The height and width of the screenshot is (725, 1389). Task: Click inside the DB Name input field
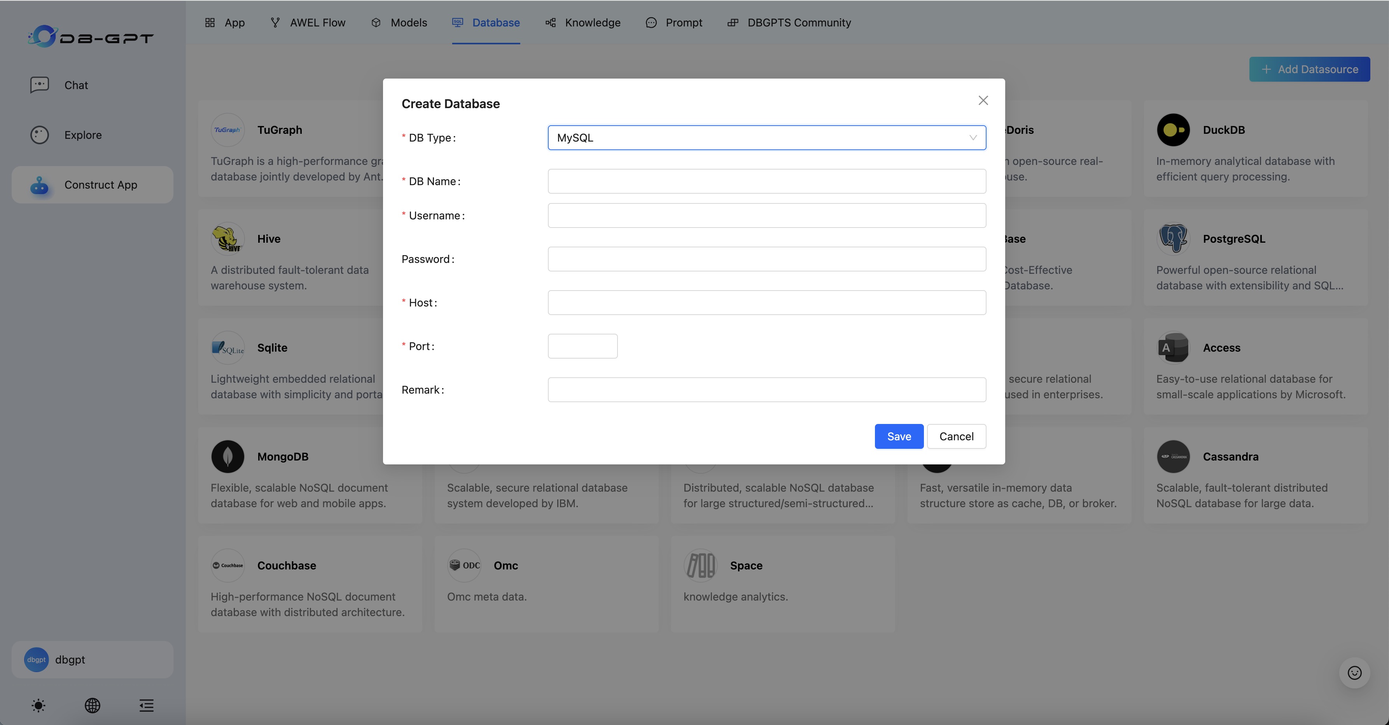point(766,181)
